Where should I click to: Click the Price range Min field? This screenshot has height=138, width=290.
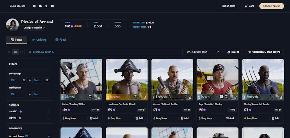pyautogui.click(x=18, y=80)
